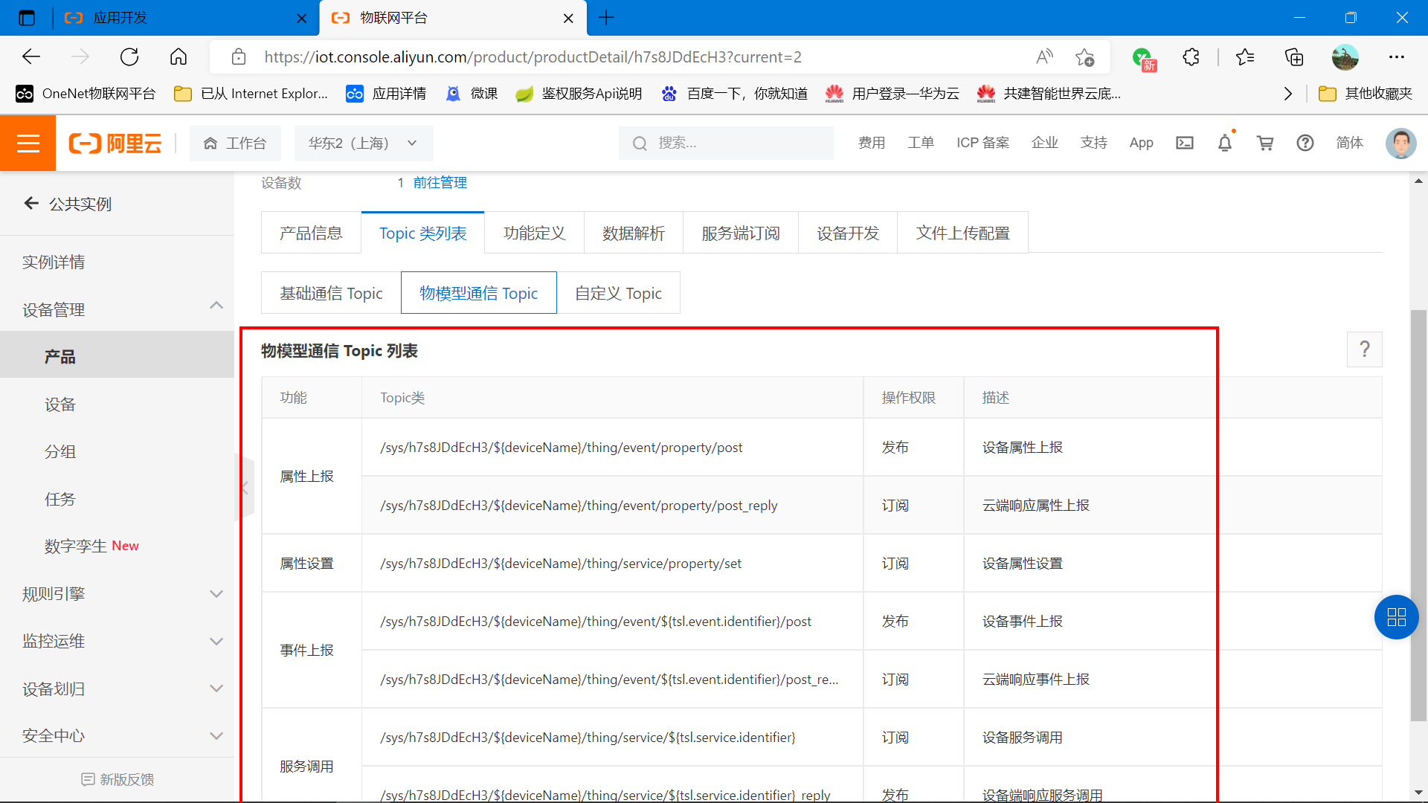Screen dimensions: 1428x803
Task: Open browser settings and more menu
Action: (1397, 57)
